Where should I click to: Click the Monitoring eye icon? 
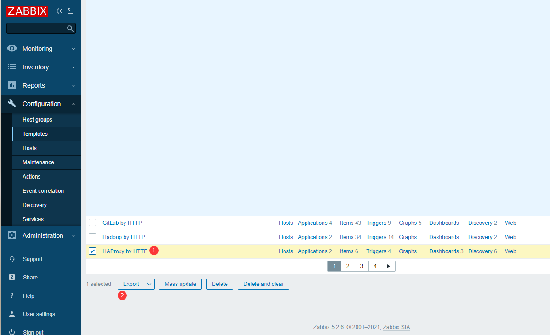12,48
